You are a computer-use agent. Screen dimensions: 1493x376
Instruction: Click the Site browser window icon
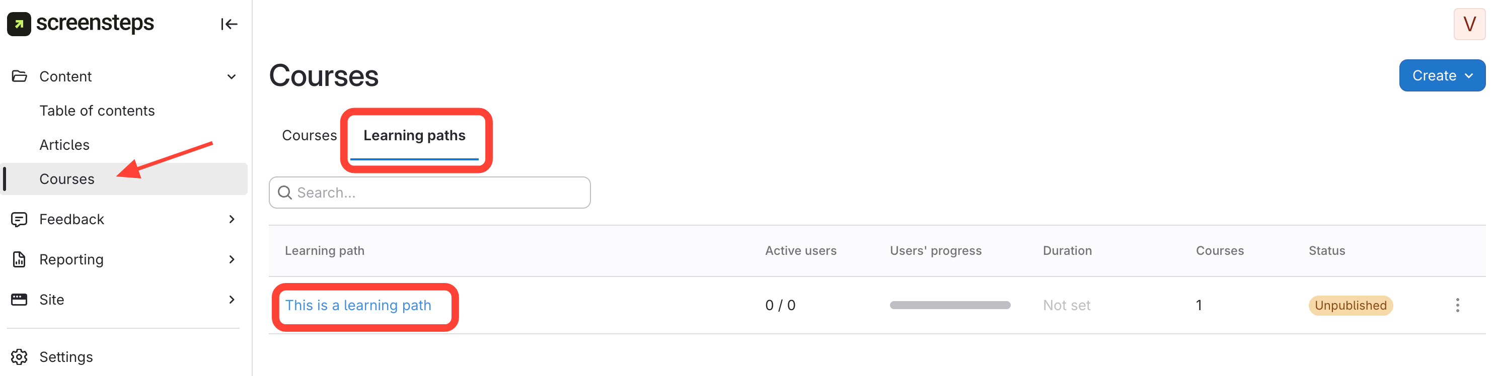[19, 300]
